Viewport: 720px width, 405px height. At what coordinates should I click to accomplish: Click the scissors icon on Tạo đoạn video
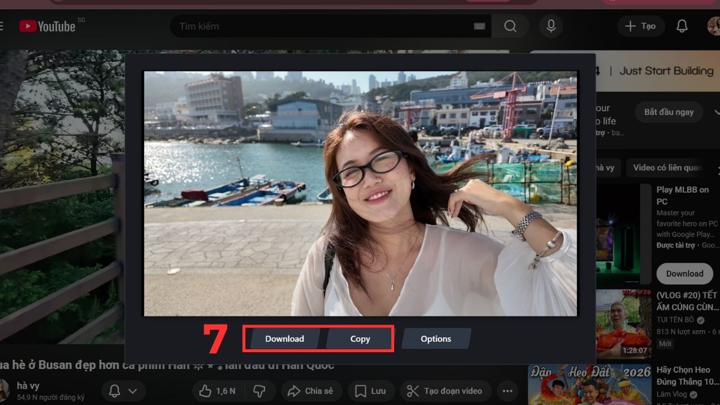(413, 391)
